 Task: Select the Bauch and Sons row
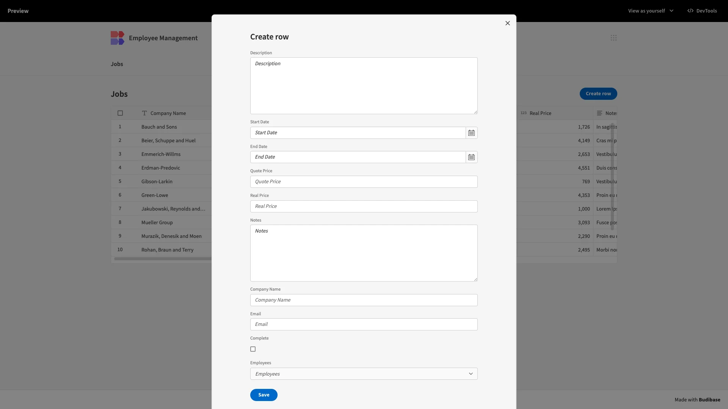159,127
